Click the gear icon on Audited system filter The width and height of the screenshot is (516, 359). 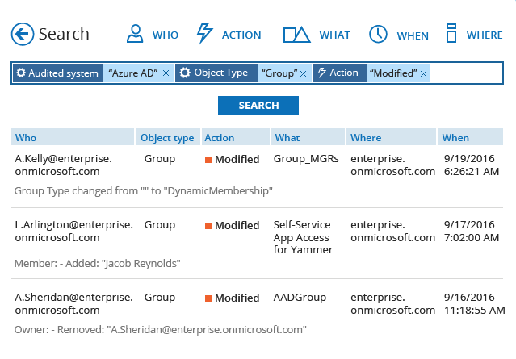click(21, 73)
